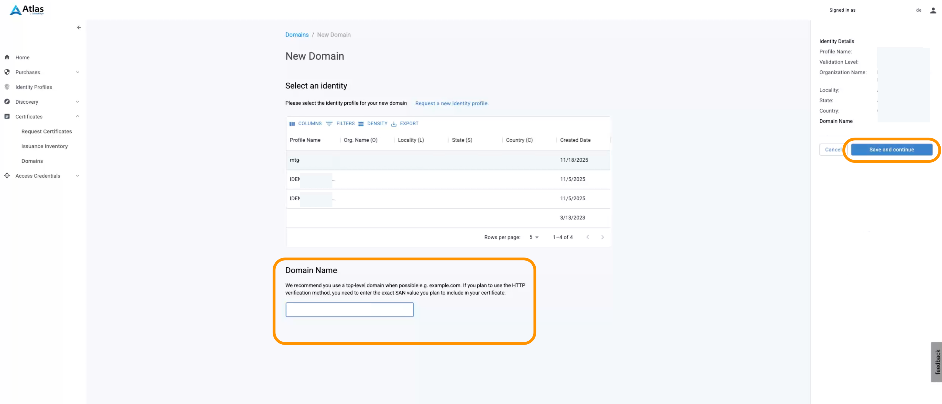Select the mtg identity profile row

point(448,160)
